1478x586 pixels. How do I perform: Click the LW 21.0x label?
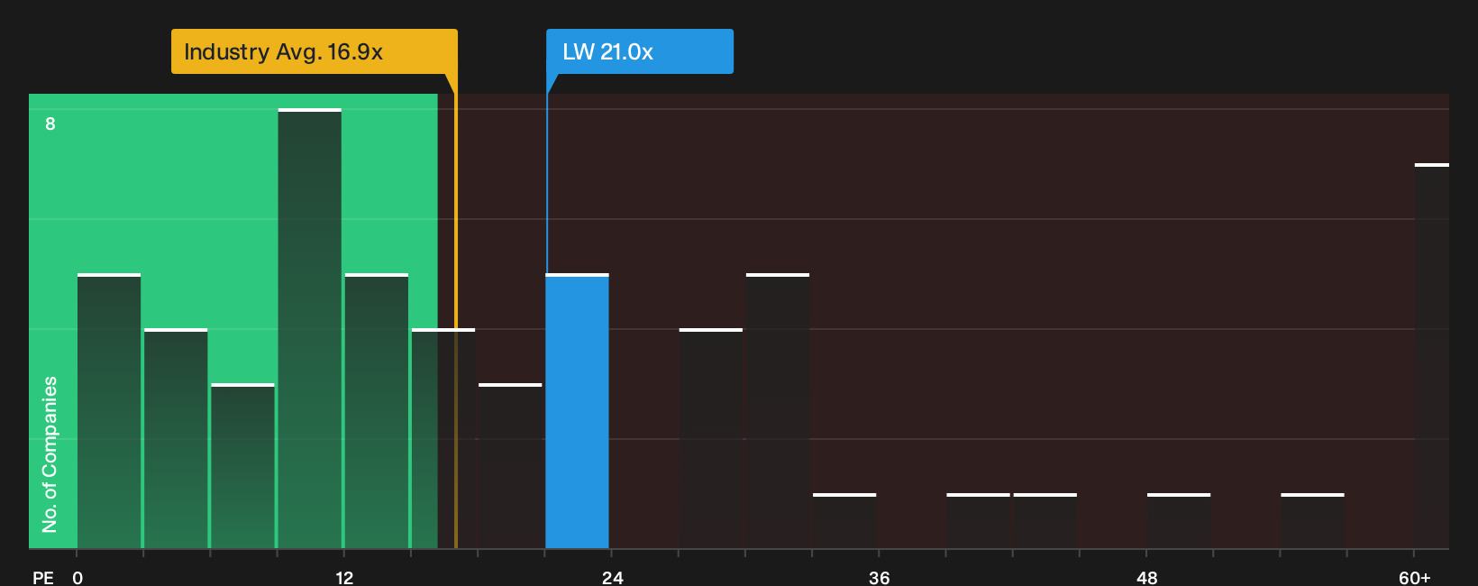640,51
